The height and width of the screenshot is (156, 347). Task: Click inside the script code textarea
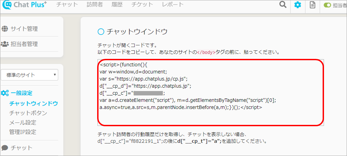click(211, 92)
